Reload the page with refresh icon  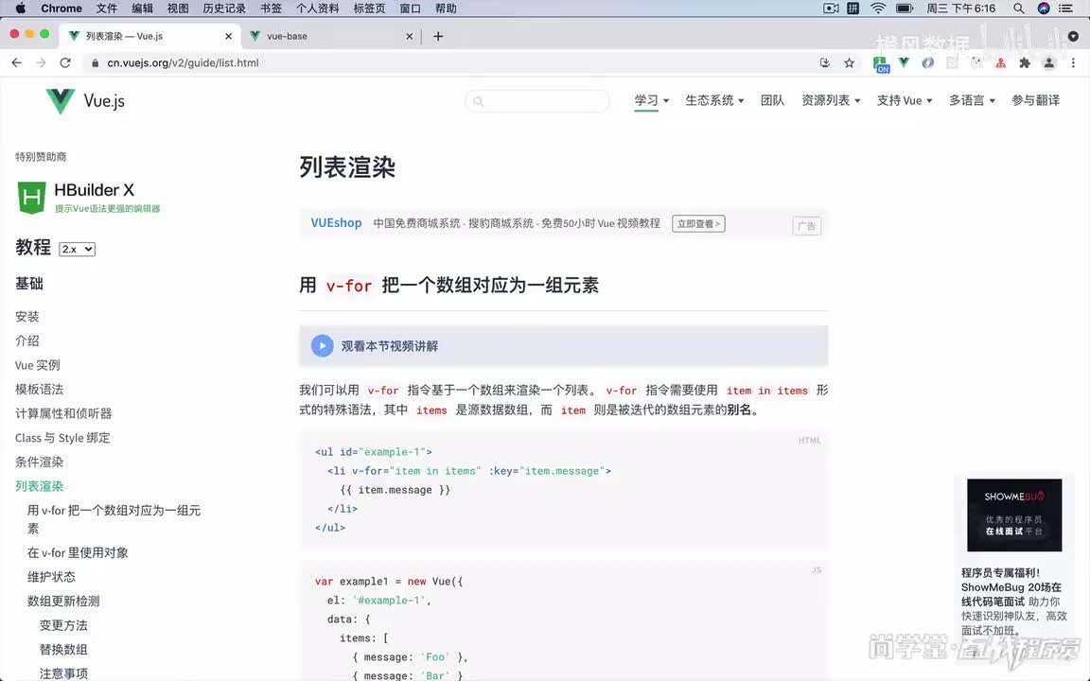click(65, 62)
